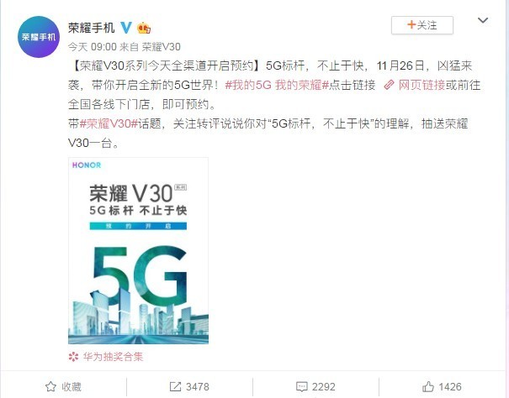509x398 pixels.
Task: Expand the post options chevron menu
Action: point(483,20)
